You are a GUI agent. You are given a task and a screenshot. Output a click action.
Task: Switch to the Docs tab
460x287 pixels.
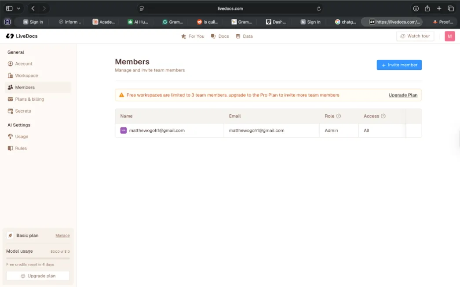point(220,36)
